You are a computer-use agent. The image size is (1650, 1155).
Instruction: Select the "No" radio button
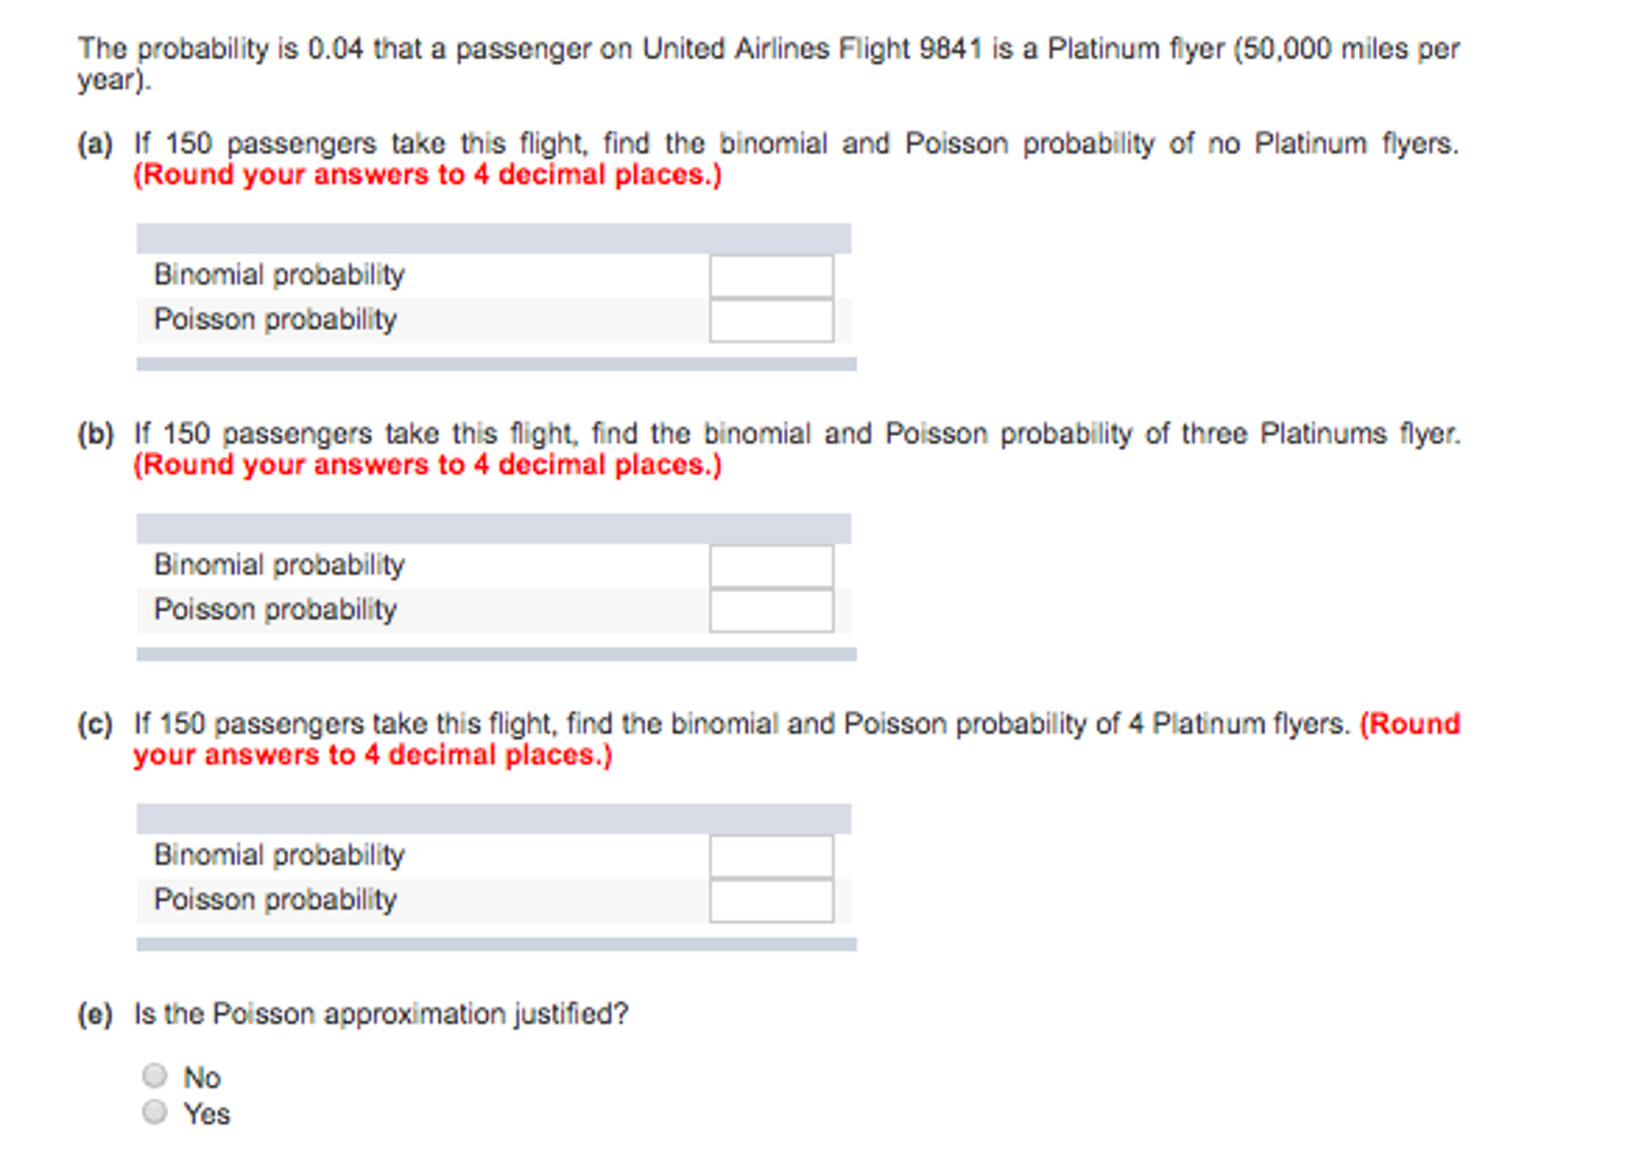(155, 1075)
